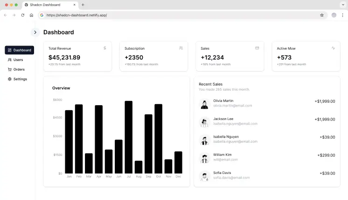Click Sofia Davis's avatar
The image size is (348, 200).
tap(204, 176)
